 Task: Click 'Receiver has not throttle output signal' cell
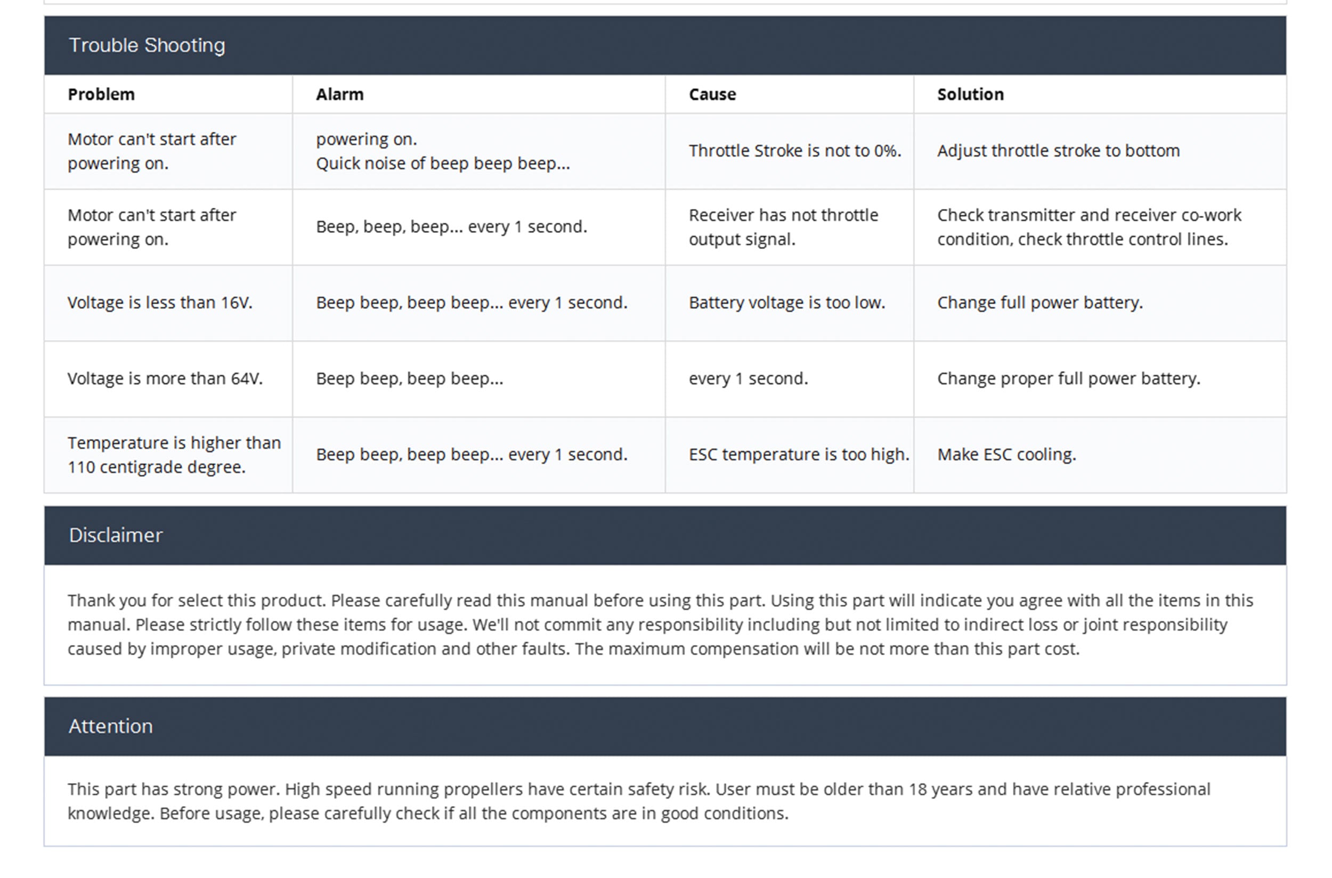point(783,227)
